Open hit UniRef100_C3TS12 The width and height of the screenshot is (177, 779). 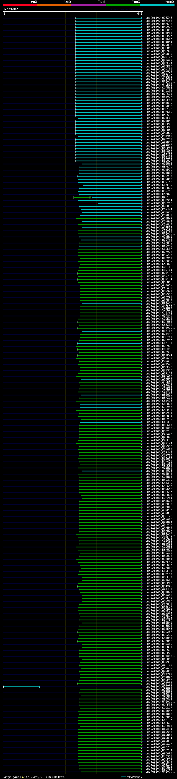click(159, 137)
